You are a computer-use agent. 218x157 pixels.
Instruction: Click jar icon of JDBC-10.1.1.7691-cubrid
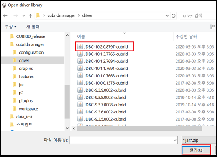tap(80, 68)
